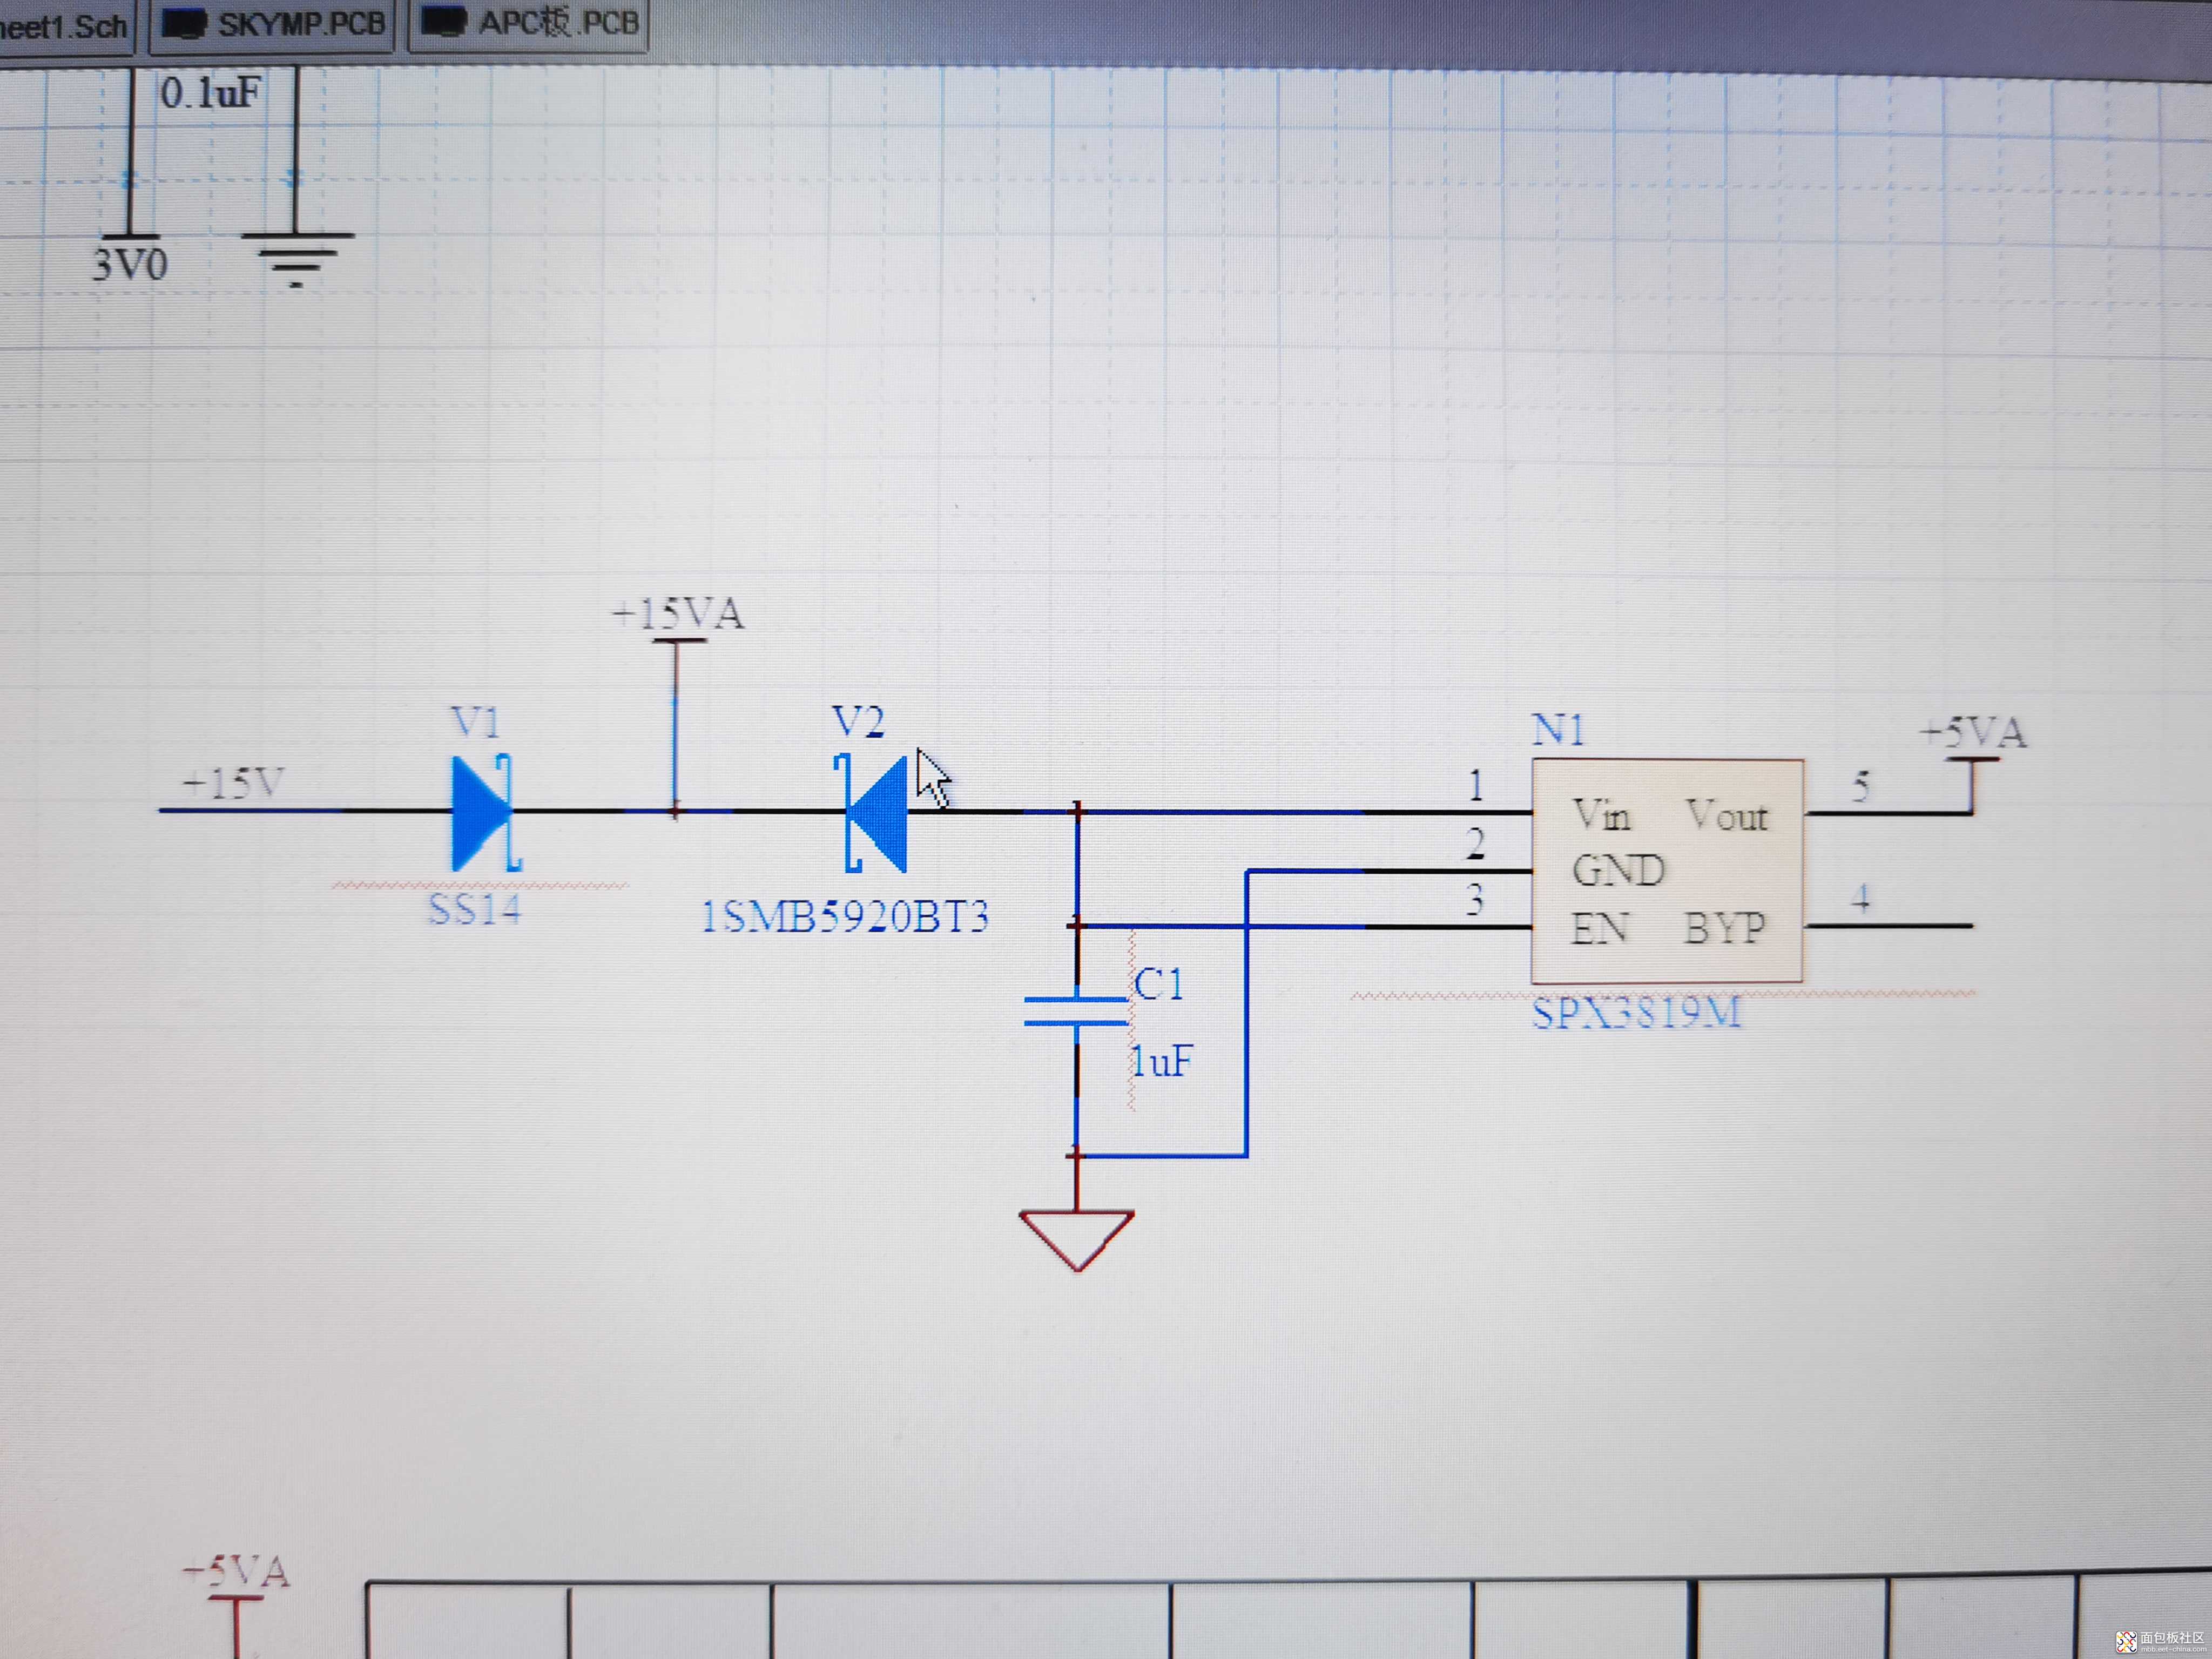
Task: Click the triangular ground symbol below C1
Action: tap(1076, 1240)
